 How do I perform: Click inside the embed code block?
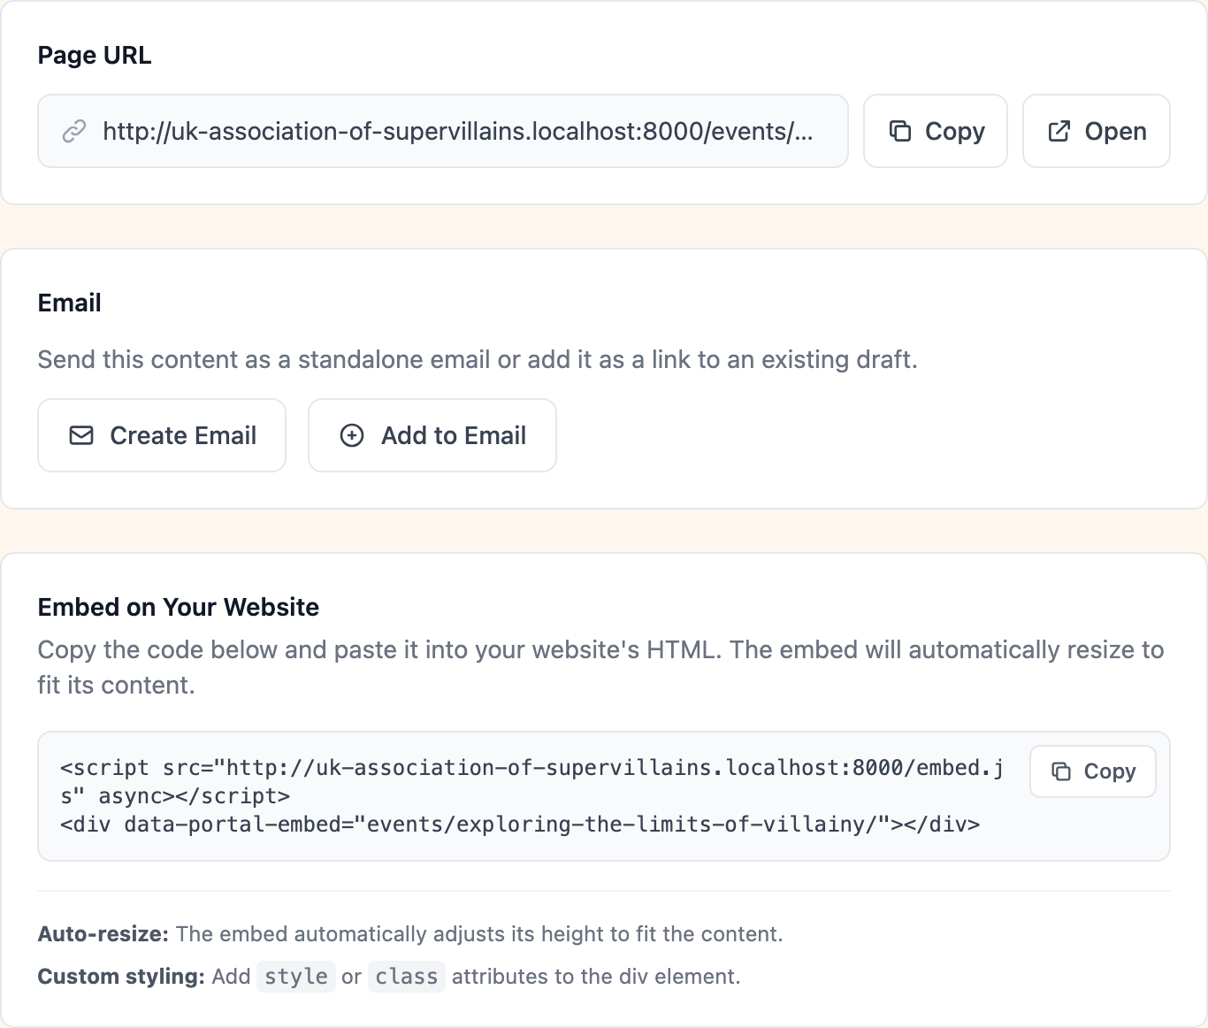[x=604, y=796]
